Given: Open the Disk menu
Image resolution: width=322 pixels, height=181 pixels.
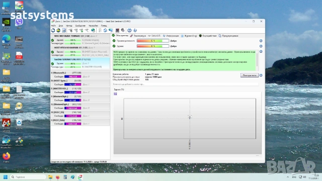Looking at the screenshot, I should [x=61, y=26].
